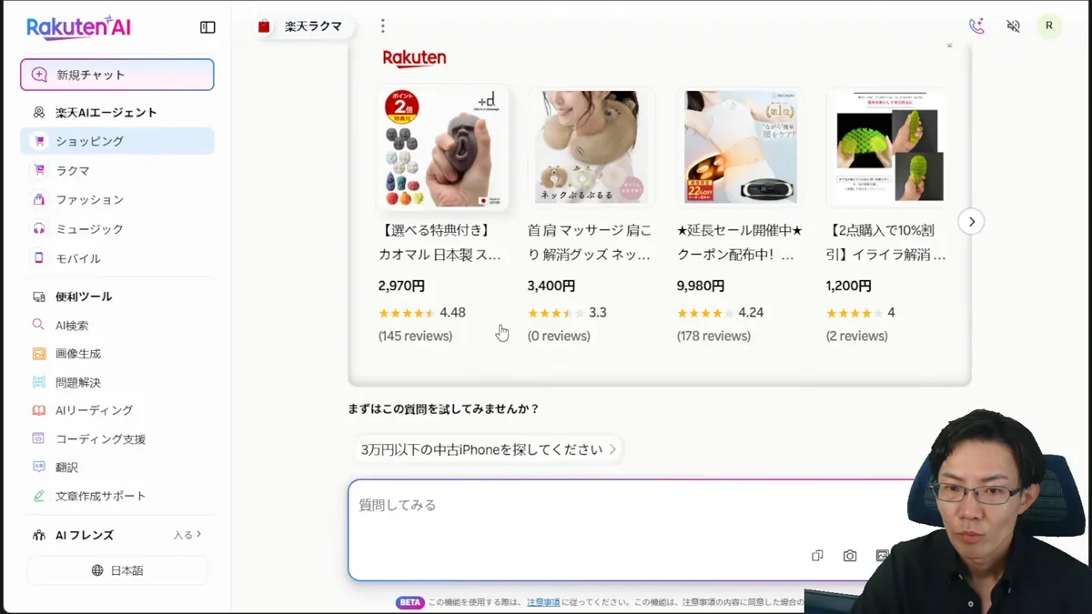Click the 2,970円 price
This screenshot has height=614, width=1092.
(401, 286)
